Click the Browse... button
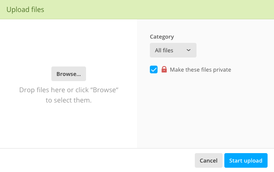This screenshot has width=274, height=172. click(x=68, y=74)
